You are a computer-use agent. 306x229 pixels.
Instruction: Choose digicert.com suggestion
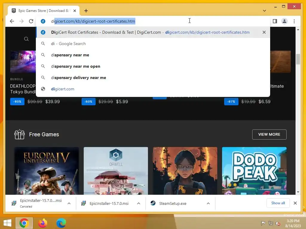coord(153,89)
